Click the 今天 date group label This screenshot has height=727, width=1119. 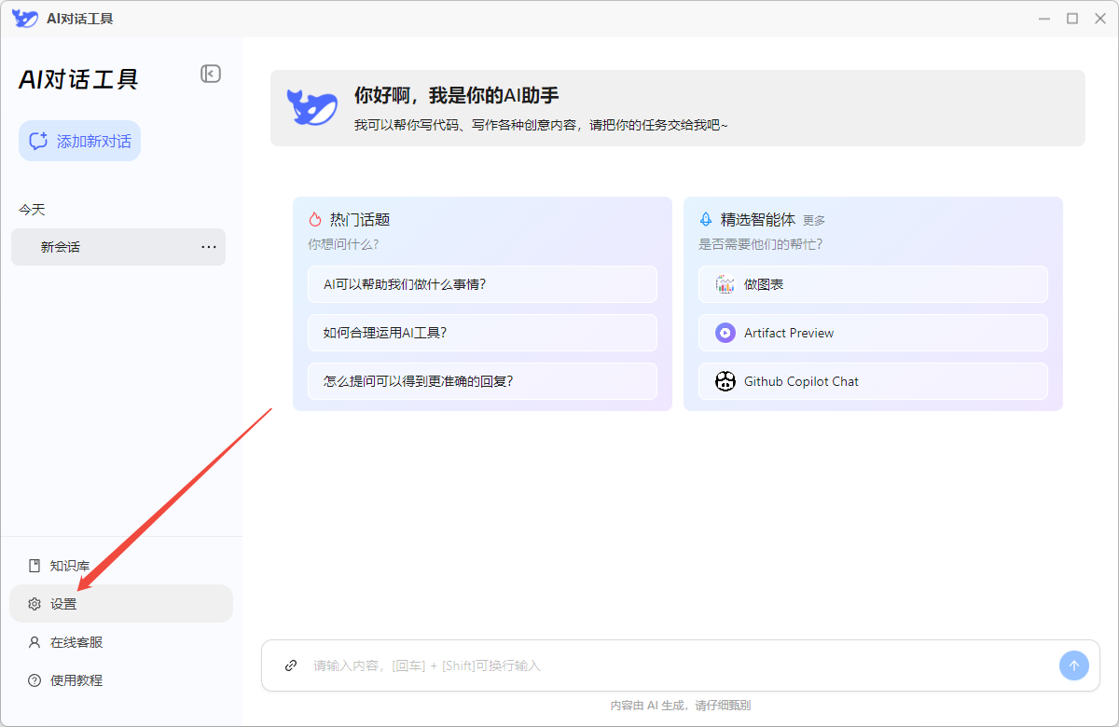click(x=32, y=210)
